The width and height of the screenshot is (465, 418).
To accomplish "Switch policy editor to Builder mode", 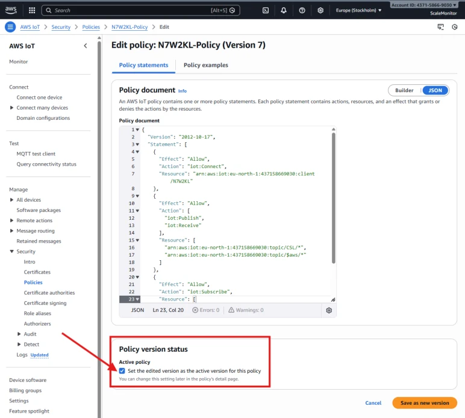I will (404, 90).
